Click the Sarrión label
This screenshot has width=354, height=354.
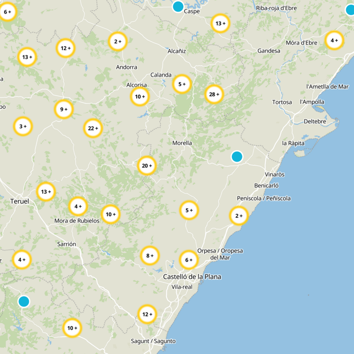coord(67,244)
